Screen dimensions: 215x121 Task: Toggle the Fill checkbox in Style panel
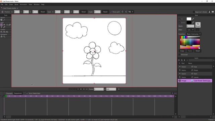(x=179, y=19)
